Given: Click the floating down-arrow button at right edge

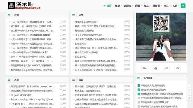Looking at the screenshot, I should (189, 93).
